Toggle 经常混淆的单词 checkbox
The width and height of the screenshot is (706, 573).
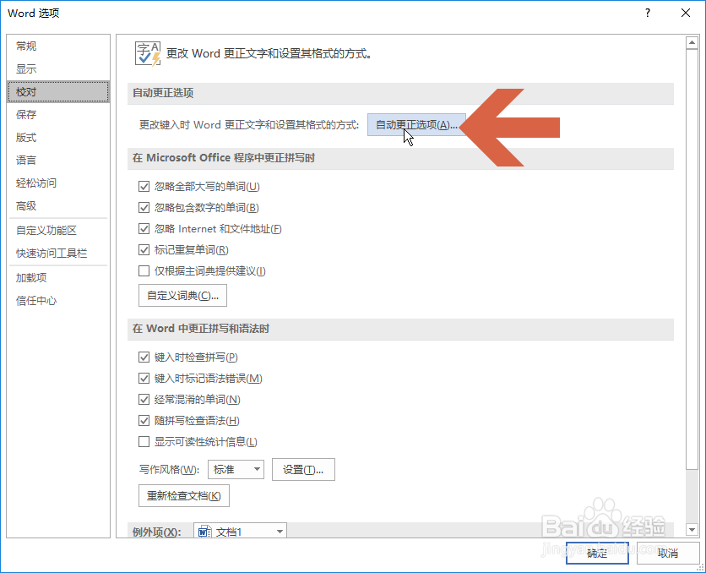[144, 400]
